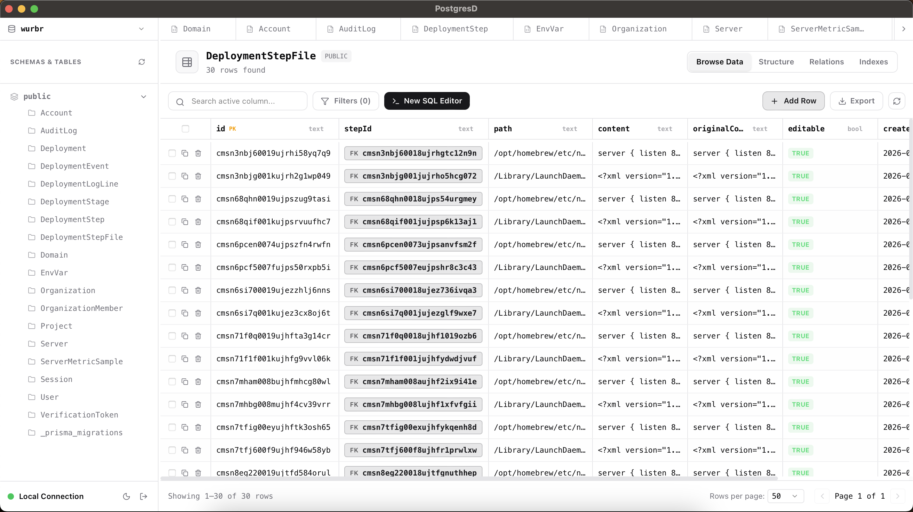Click the horizontal table scrollbar
This screenshot has height=512, width=913.
[x=469, y=479]
